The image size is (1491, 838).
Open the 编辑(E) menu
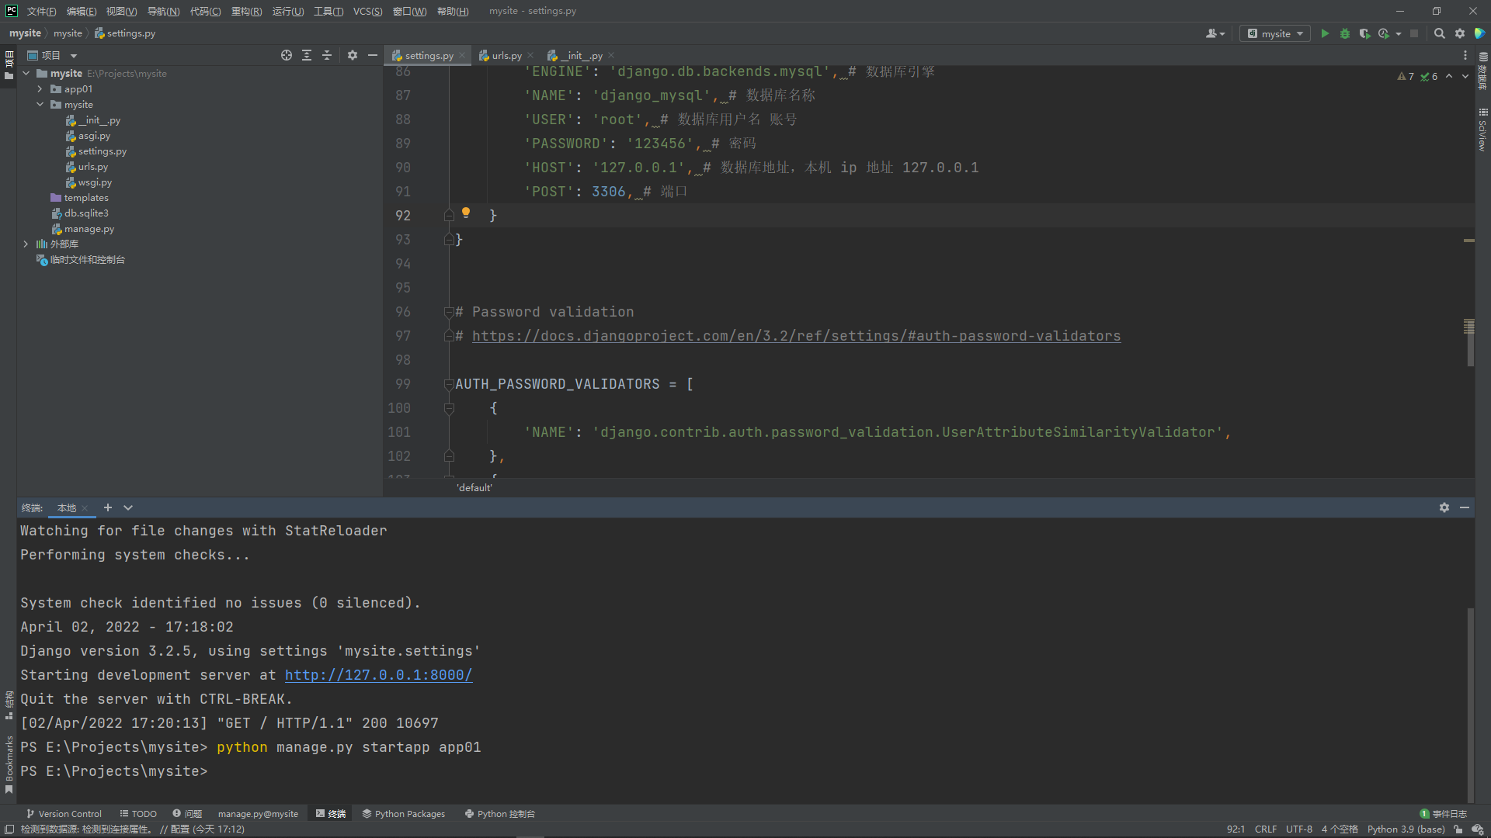82,11
